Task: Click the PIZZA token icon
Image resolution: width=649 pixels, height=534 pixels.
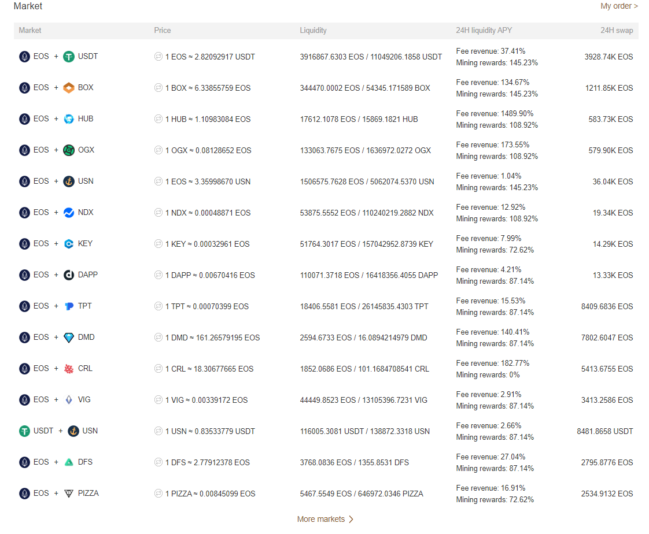Action: tap(69, 494)
